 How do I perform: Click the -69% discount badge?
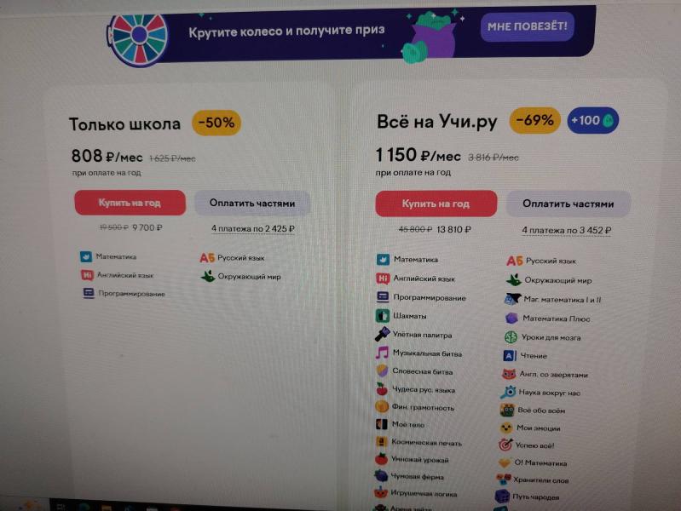point(534,120)
